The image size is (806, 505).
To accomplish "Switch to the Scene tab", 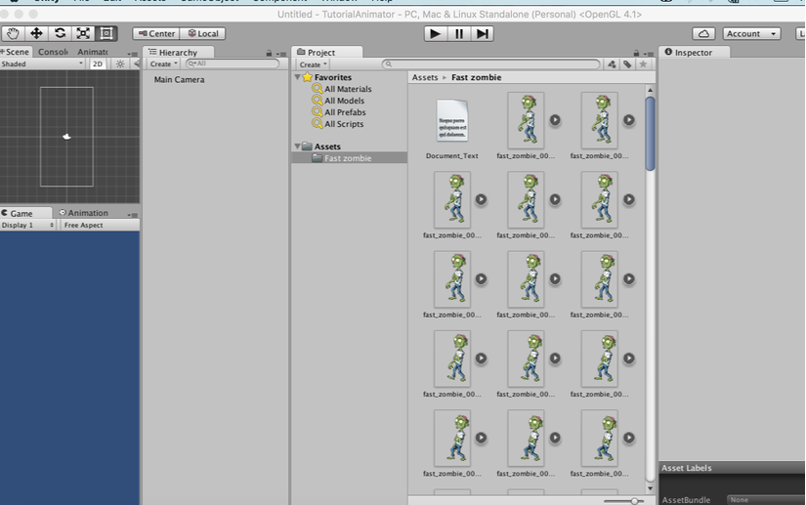I will point(16,52).
